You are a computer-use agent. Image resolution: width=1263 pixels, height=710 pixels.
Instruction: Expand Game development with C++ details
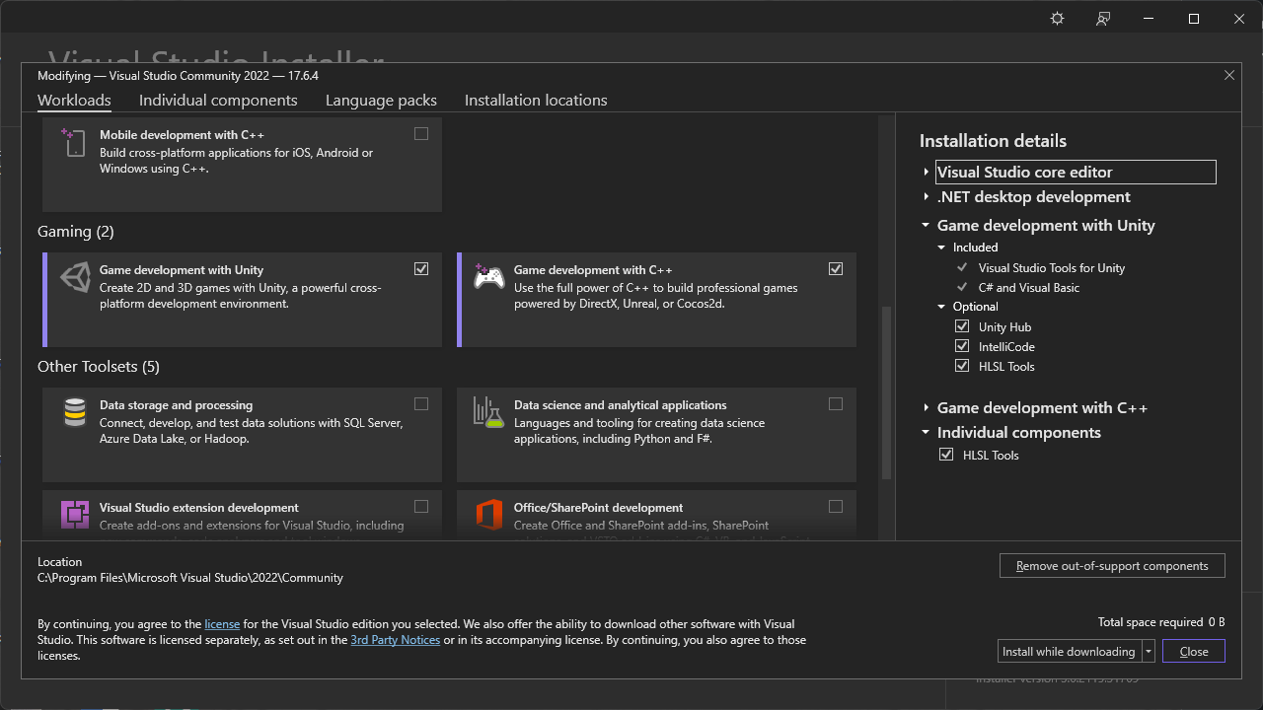[x=926, y=407]
